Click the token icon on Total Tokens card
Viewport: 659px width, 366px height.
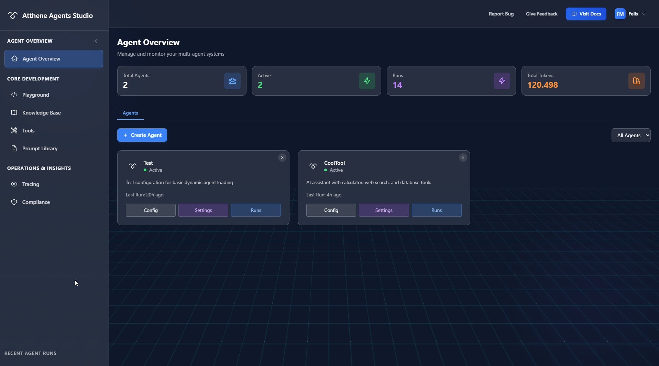[637, 81]
